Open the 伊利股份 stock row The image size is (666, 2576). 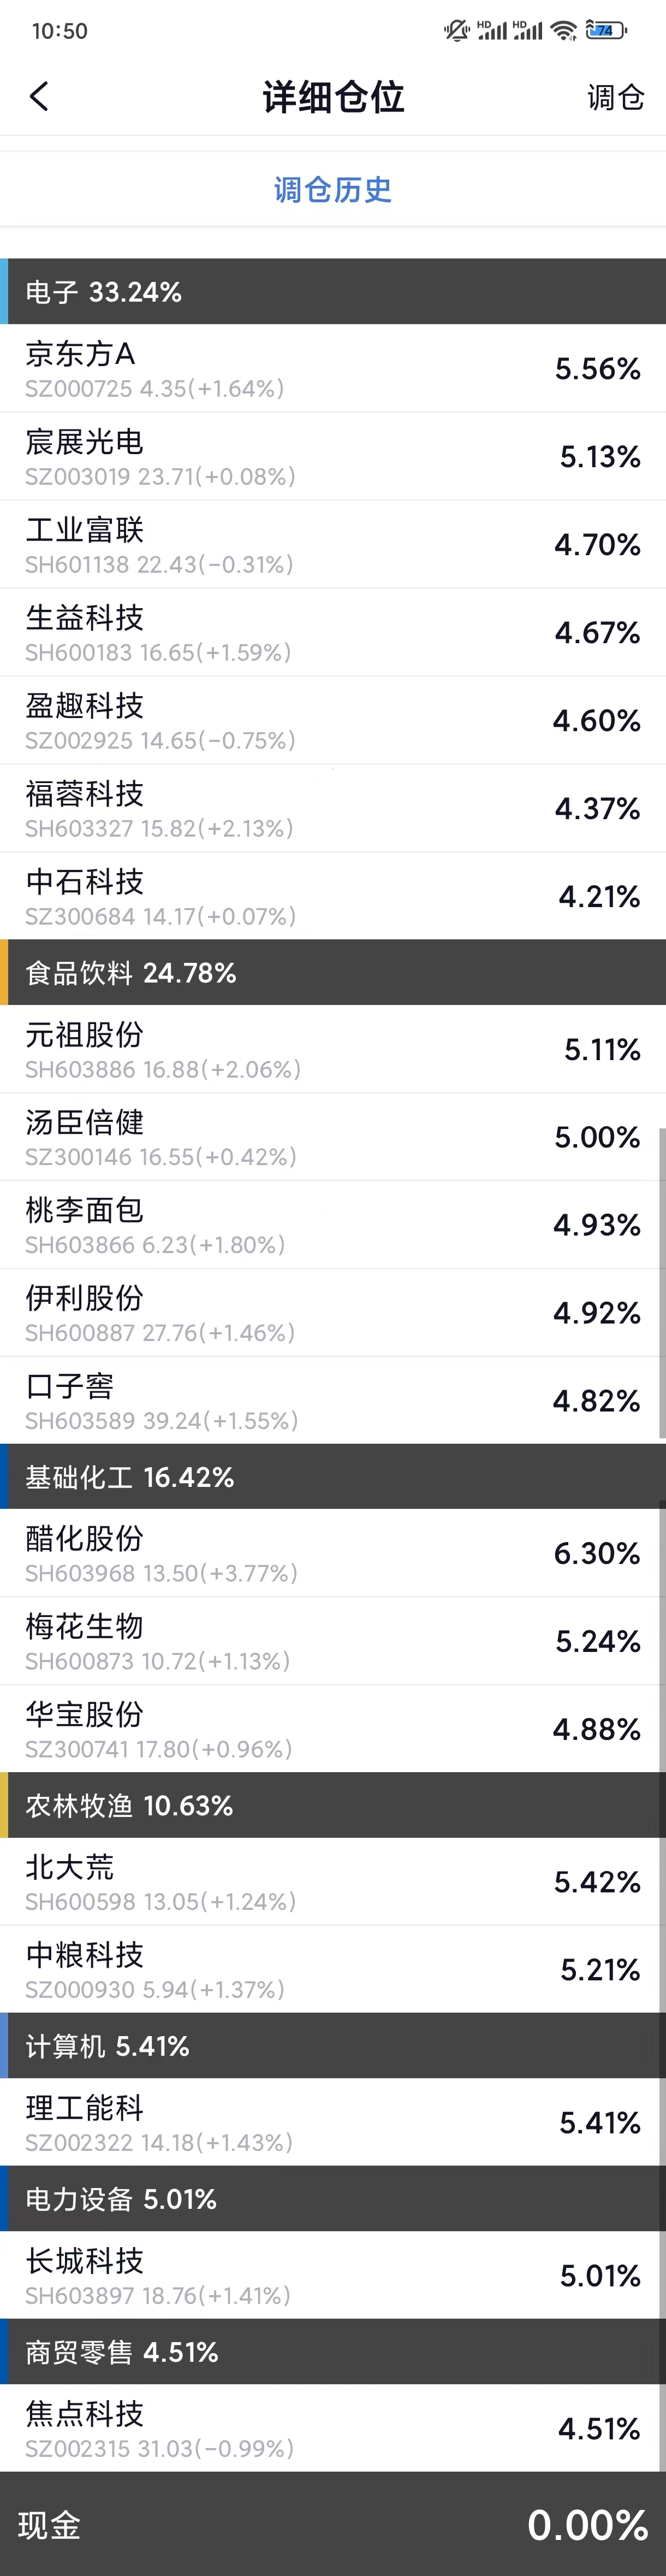click(332, 1313)
